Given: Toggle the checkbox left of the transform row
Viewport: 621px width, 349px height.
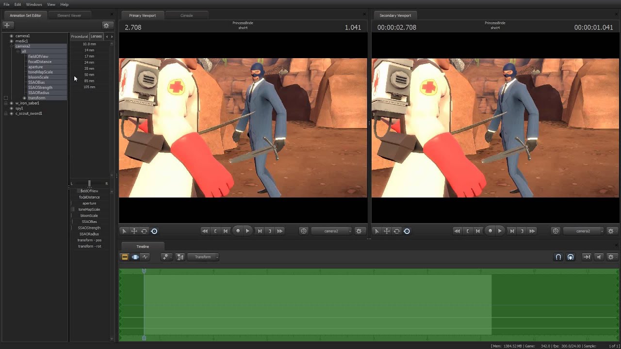Looking at the screenshot, I should click(x=6, y=98).
